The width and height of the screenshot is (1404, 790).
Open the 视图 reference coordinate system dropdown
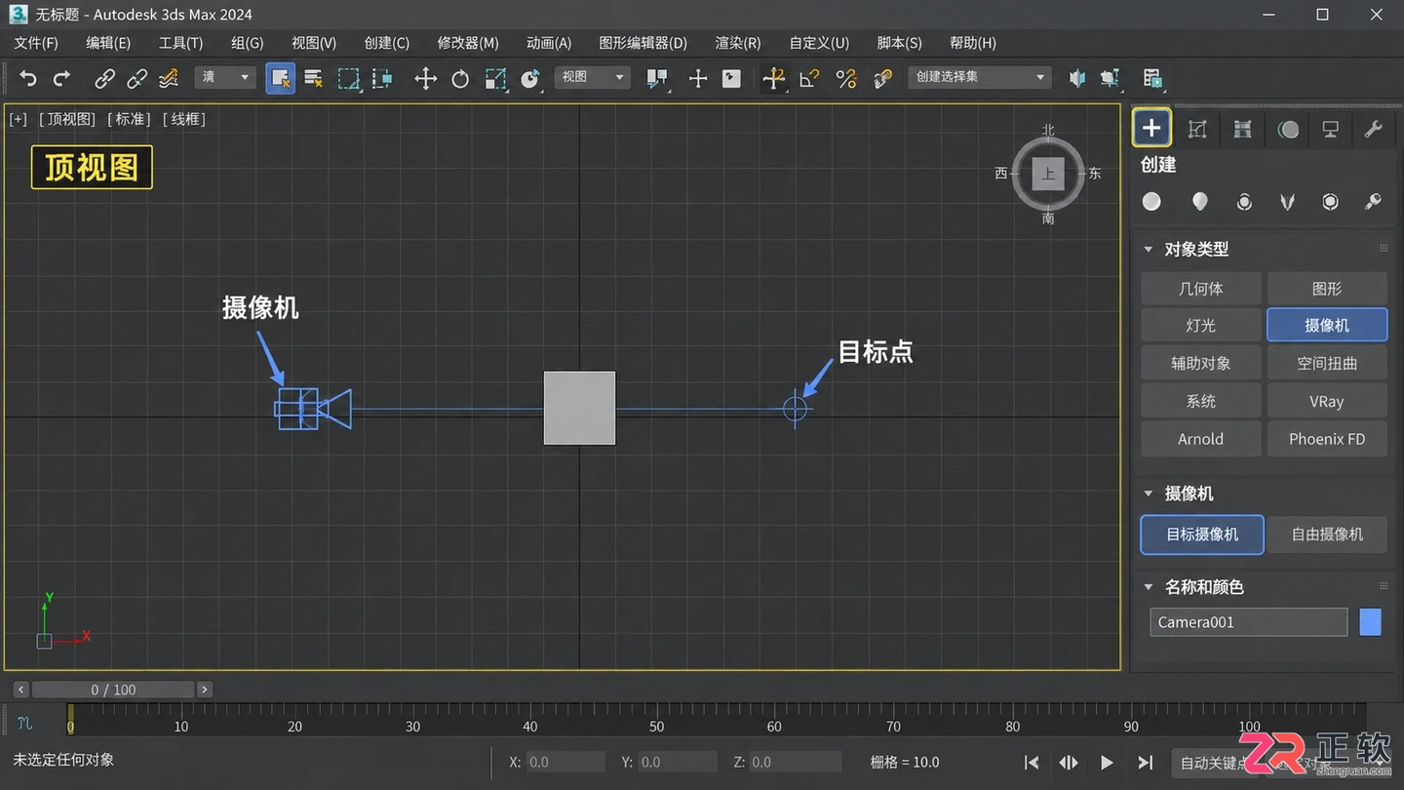tap(592, 77)
